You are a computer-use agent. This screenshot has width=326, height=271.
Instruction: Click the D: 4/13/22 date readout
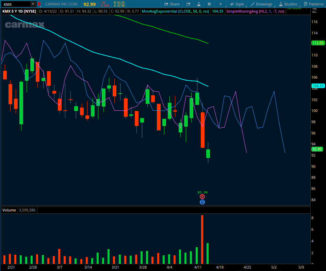[48, 11]
